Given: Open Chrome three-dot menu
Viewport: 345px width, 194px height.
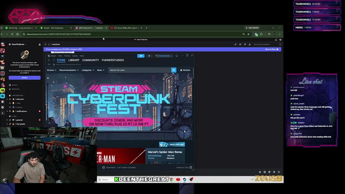Looking at the screenshot, I should pos(280,34).
